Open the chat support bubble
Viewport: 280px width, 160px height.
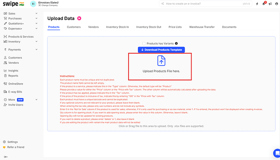277,153
